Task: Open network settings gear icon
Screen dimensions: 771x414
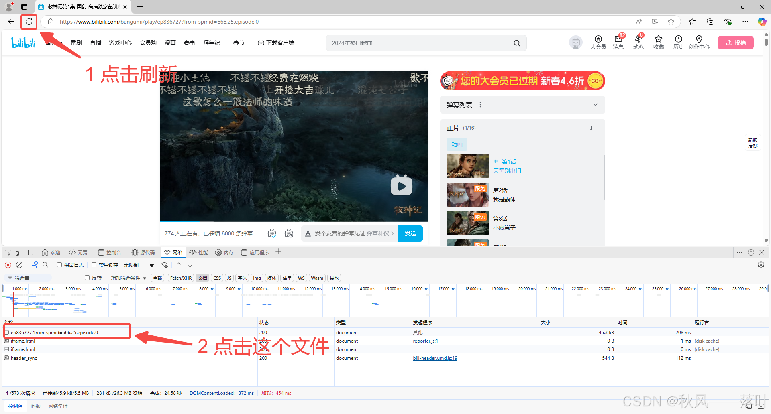Action: click(761, 265)
